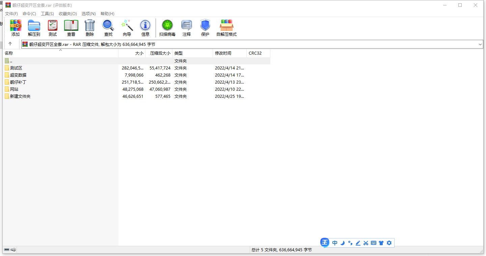
Task: Click the 自解压格式 SFX icon
Action: (x=226, y=28)
